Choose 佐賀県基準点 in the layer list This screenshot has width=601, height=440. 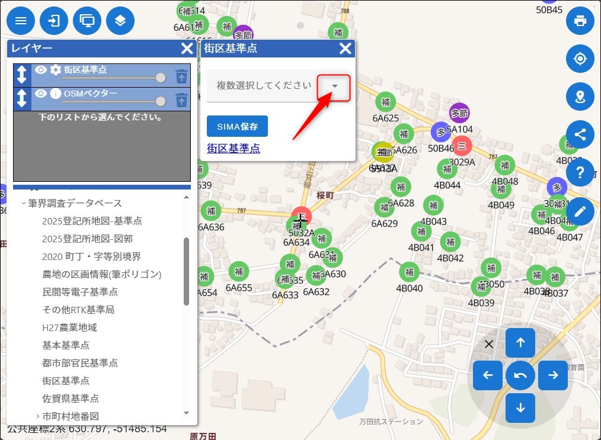[x=70, y=398]
